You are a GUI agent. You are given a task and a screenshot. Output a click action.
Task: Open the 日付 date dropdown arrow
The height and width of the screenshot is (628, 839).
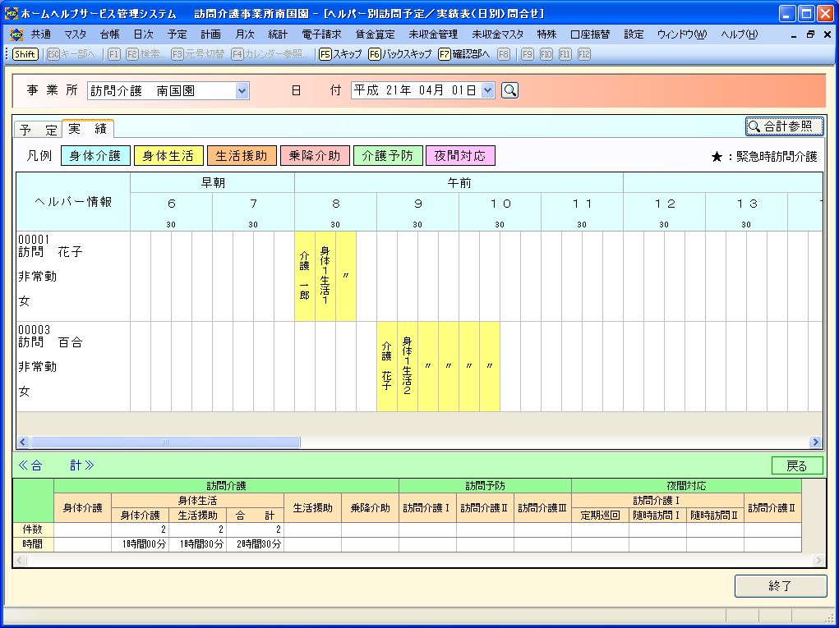pyautogui.click(x=488, y=91)
